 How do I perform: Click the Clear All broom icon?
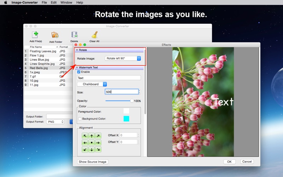94,35
